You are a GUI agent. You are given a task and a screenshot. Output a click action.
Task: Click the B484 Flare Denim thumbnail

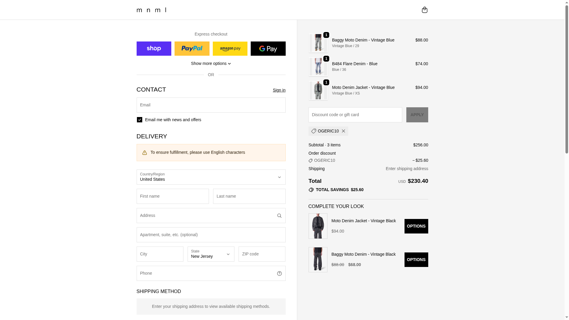coord(318,67)
